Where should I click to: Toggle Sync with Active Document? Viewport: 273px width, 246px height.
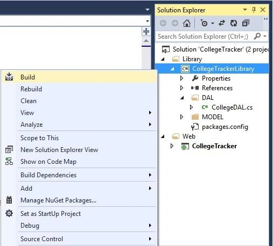point(222,23)
